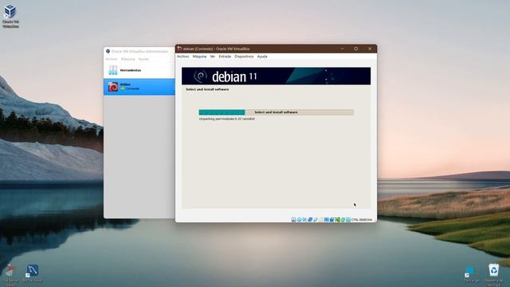Maximize the debian VM window
This screenshot has height=287, width=510.
tap(356, 49)
